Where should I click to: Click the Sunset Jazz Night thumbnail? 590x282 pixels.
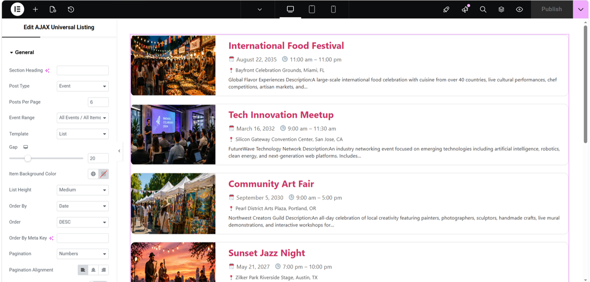point(173,262)
